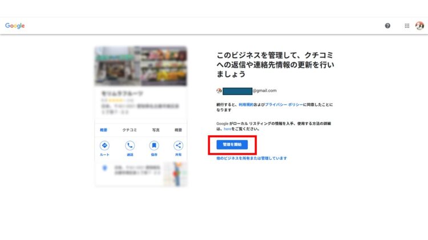Click the share icon
The height and width of the screenshot is (240, 428).
click(x=178, y=146)
